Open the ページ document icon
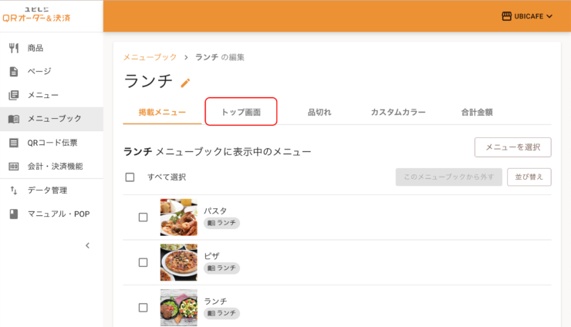The width and height of the screenshot is (571, 327). (14, 72)
